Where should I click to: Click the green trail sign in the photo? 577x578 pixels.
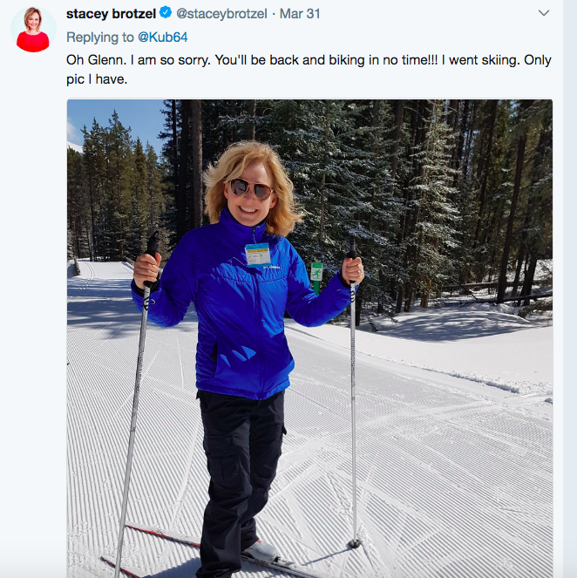[316, 271]
